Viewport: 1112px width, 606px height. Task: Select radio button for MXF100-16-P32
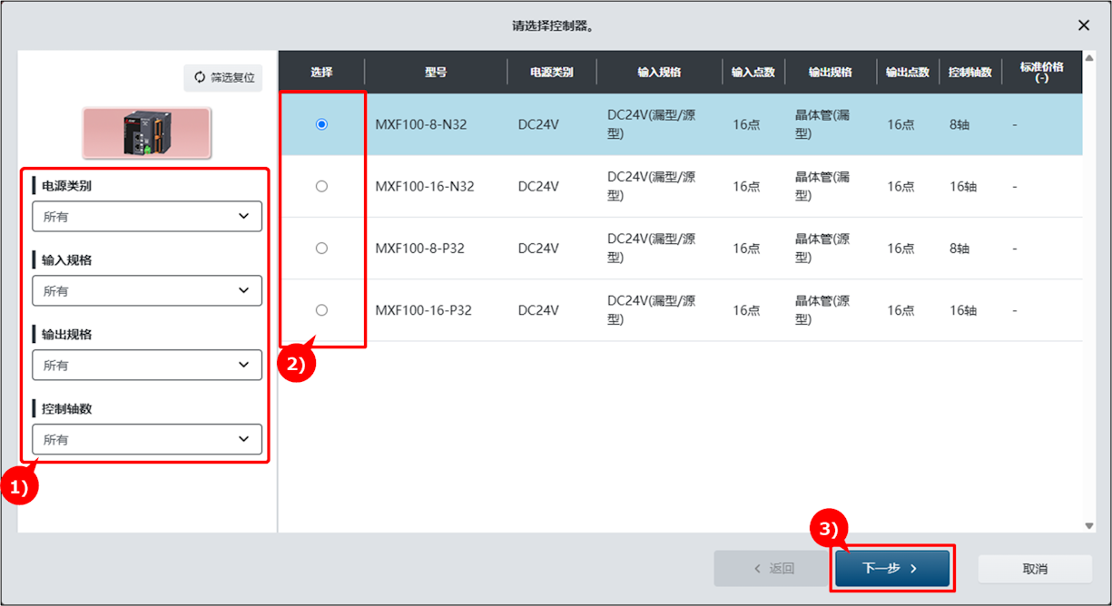pos(321,310)
